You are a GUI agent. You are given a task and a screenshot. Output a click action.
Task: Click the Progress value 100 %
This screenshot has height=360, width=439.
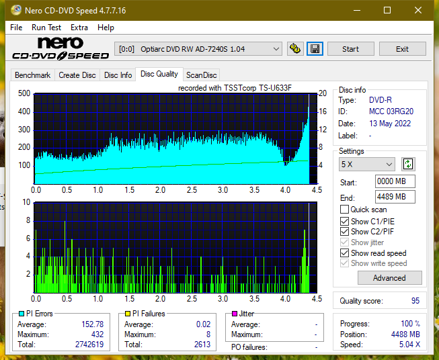(411, 324)
